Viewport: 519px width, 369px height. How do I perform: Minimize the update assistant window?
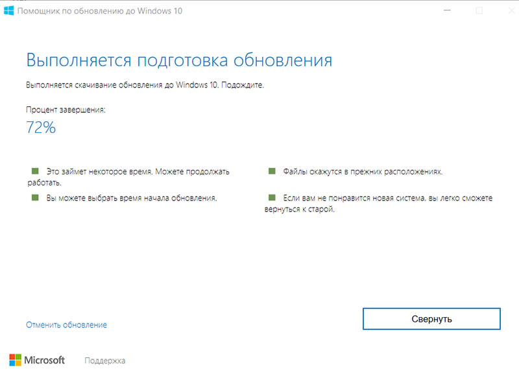447,10
